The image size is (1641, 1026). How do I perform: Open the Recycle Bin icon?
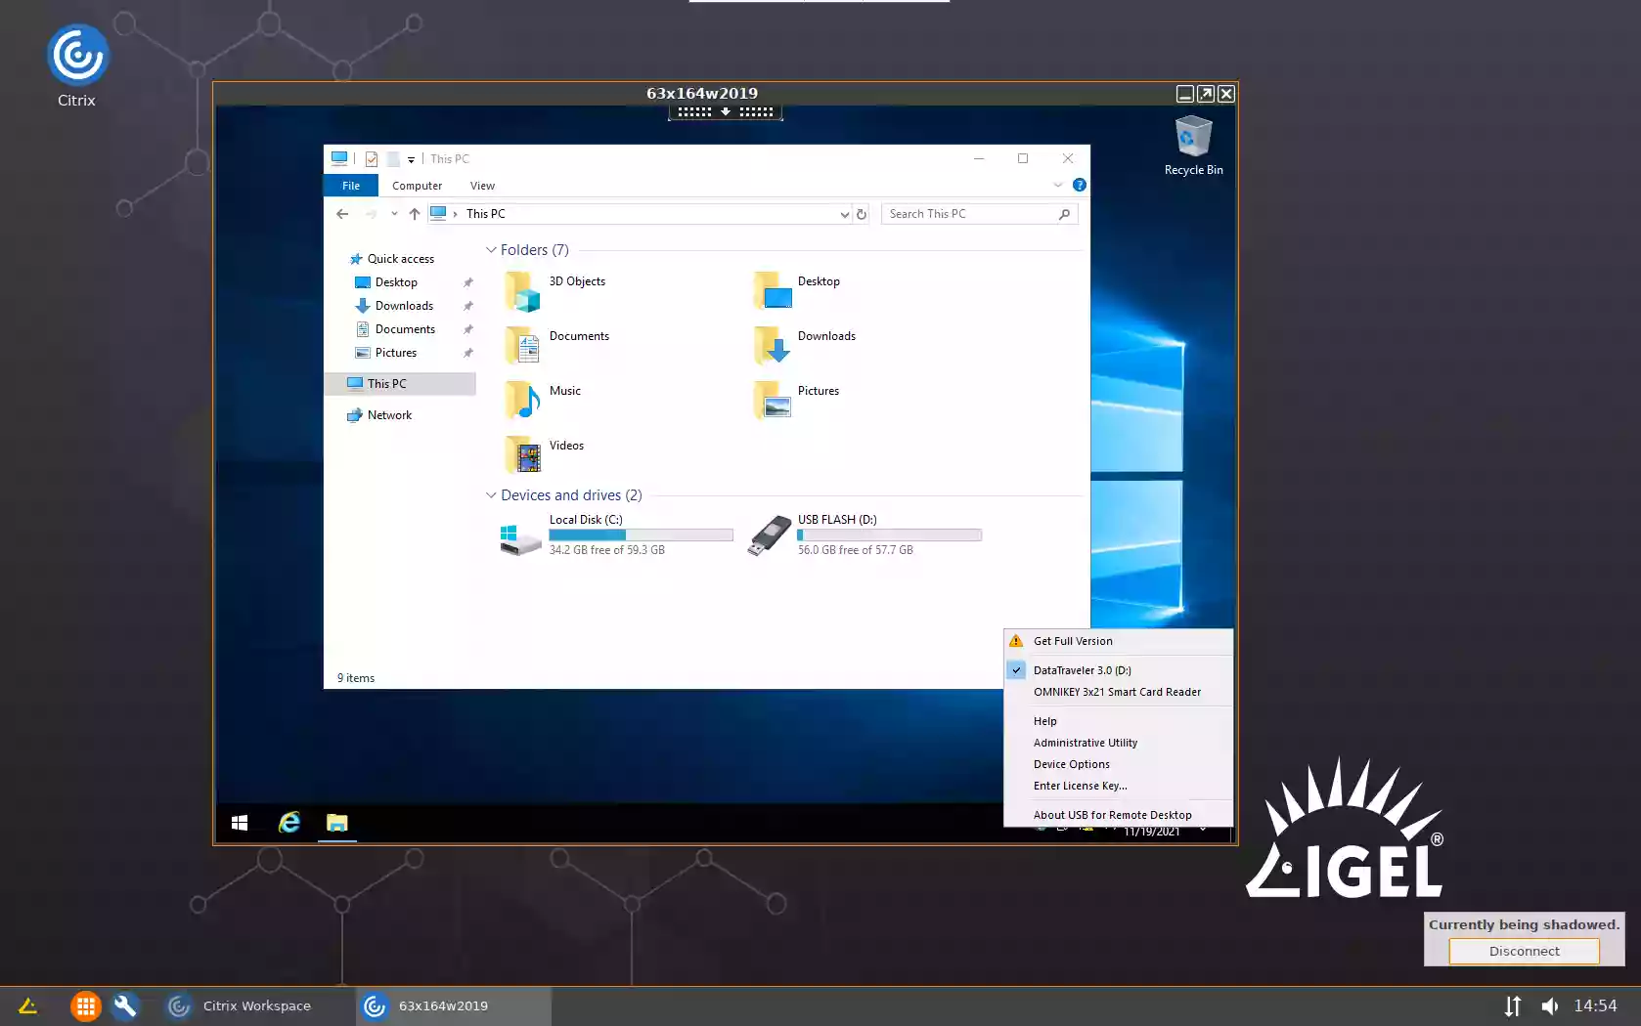tap(1193, 146)
